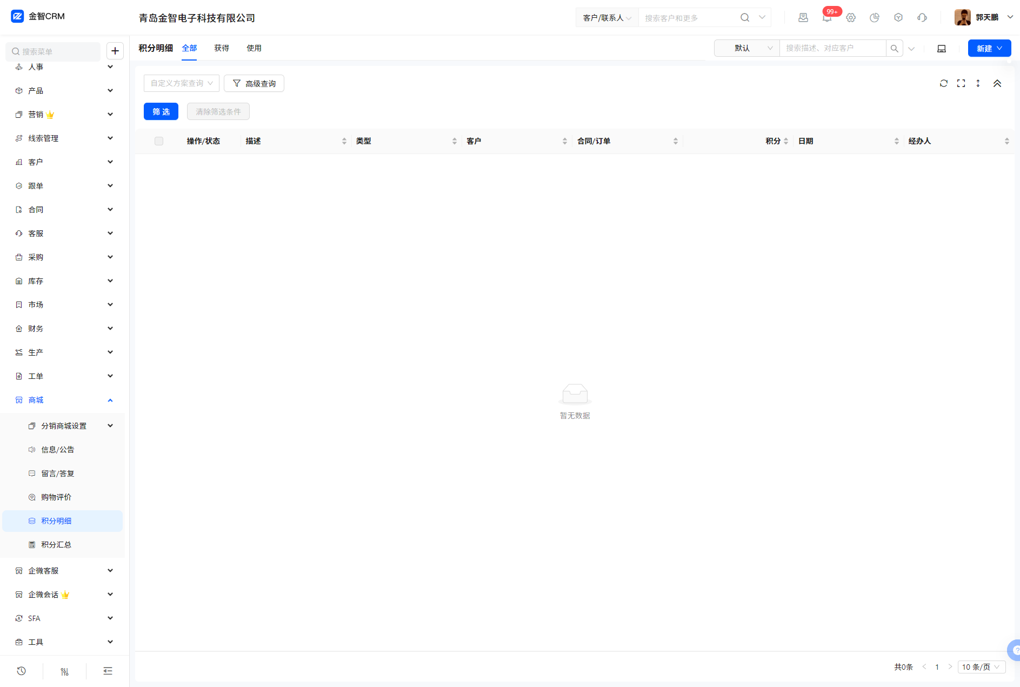This screenshot has height=687, width=1020.
Task: Check the select-all checkbox in table header
Action: 159,141
